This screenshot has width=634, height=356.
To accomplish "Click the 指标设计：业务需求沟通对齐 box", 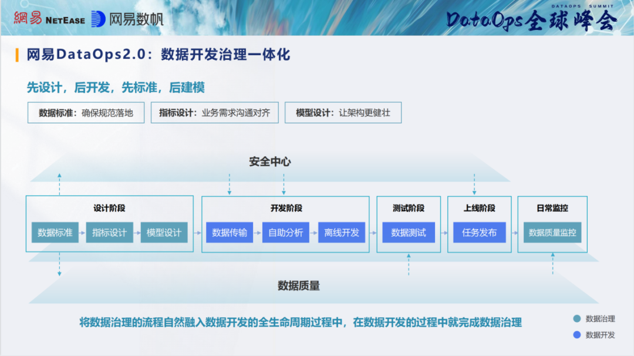I will click(215, 112).
